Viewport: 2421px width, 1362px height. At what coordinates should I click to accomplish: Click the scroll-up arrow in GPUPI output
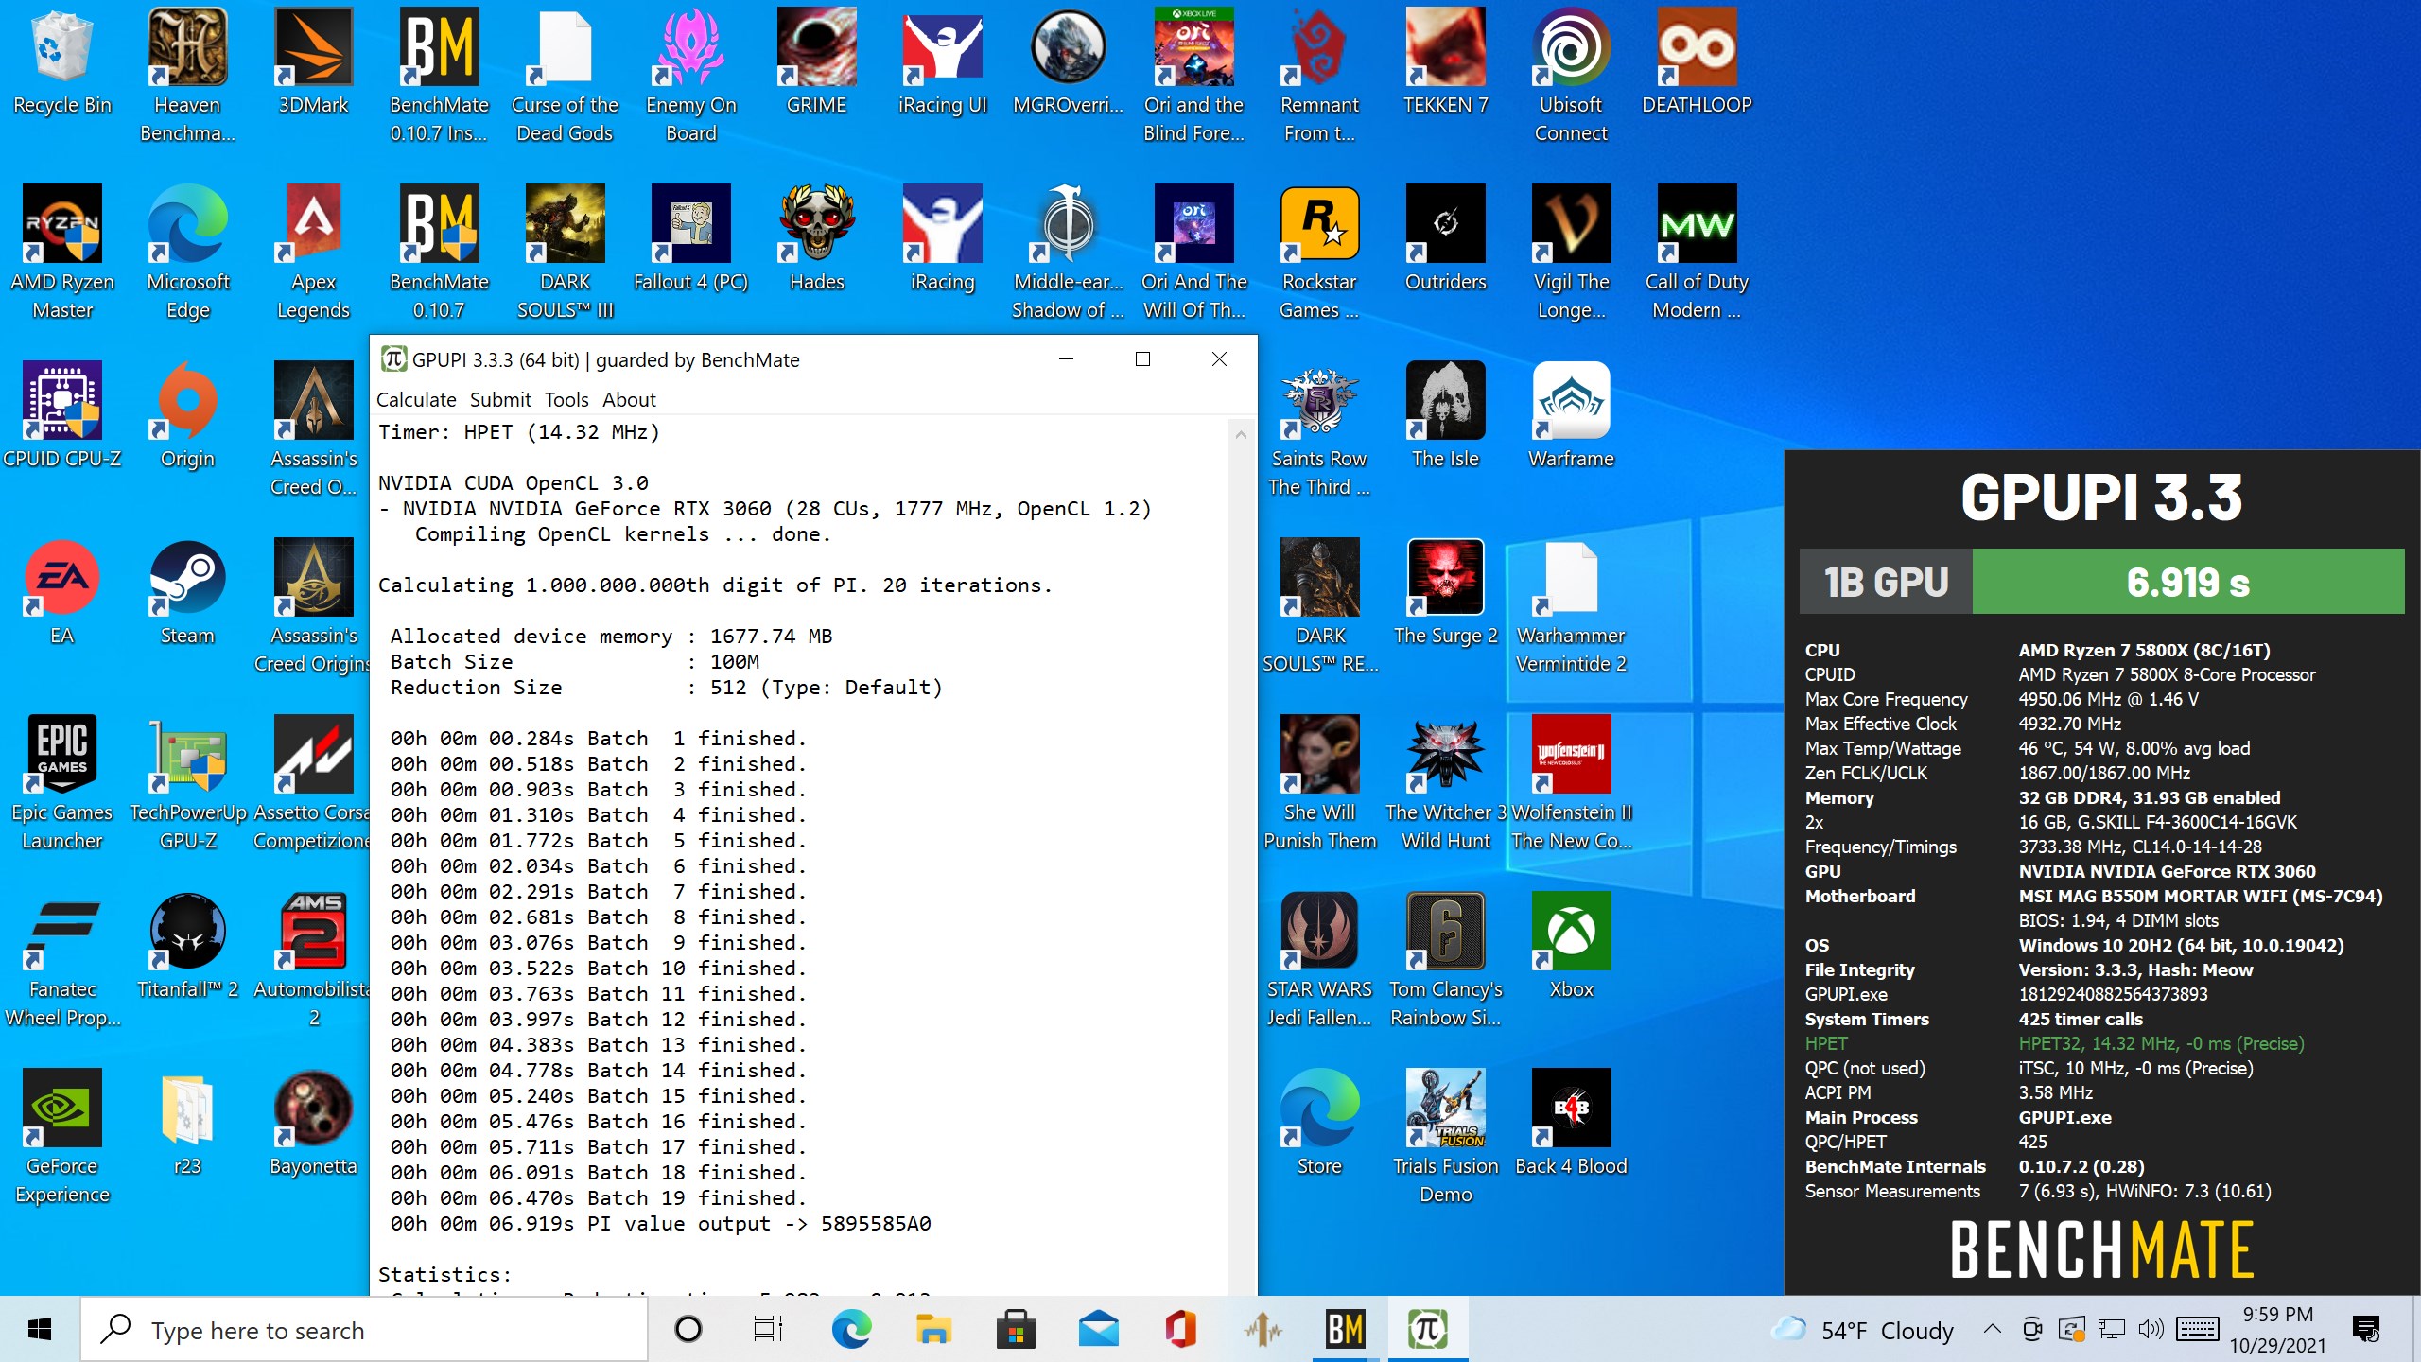1242,434
